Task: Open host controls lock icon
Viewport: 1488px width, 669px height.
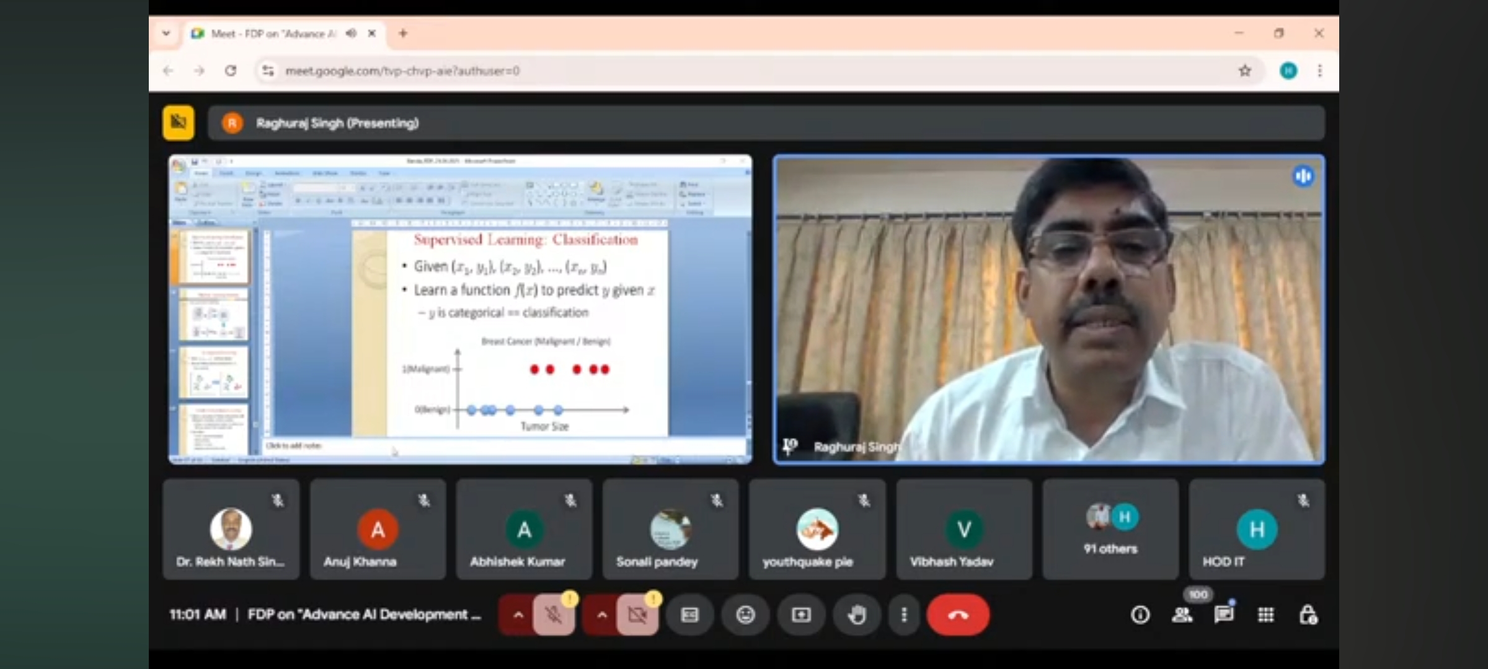Action: [1308, 614]
